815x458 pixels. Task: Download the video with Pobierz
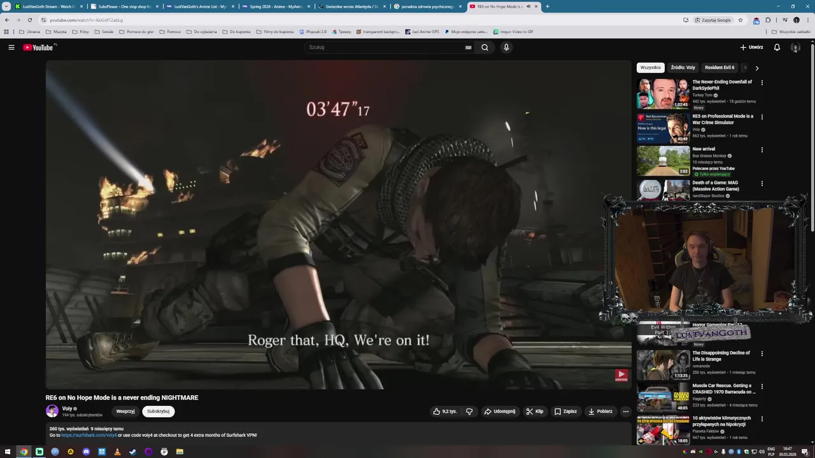(600, 412)
